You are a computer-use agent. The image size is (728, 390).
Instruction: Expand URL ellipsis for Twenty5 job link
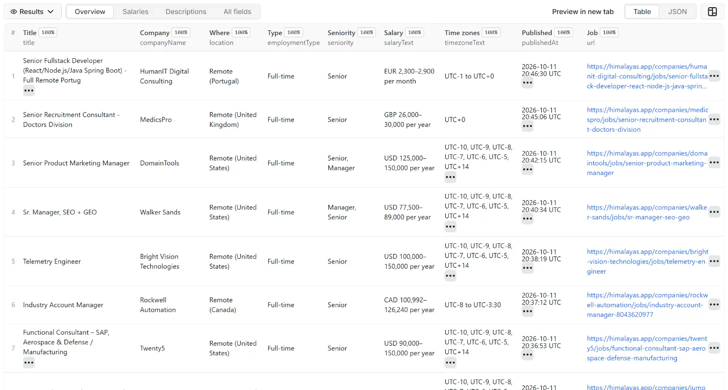tap(715, 348)
